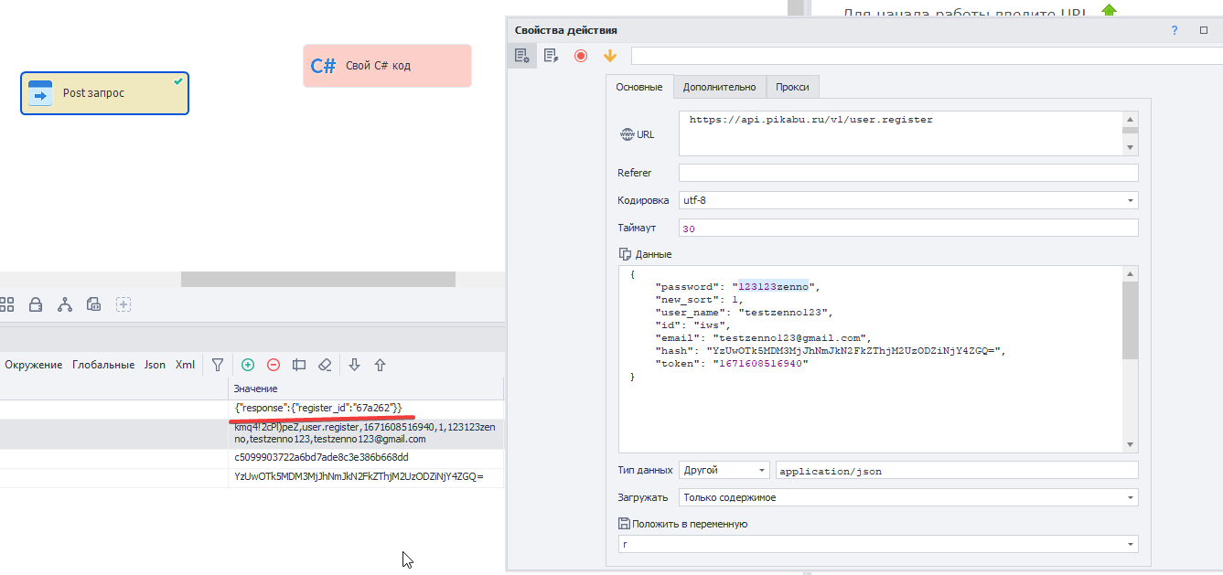Click the Referer input field

907,173
